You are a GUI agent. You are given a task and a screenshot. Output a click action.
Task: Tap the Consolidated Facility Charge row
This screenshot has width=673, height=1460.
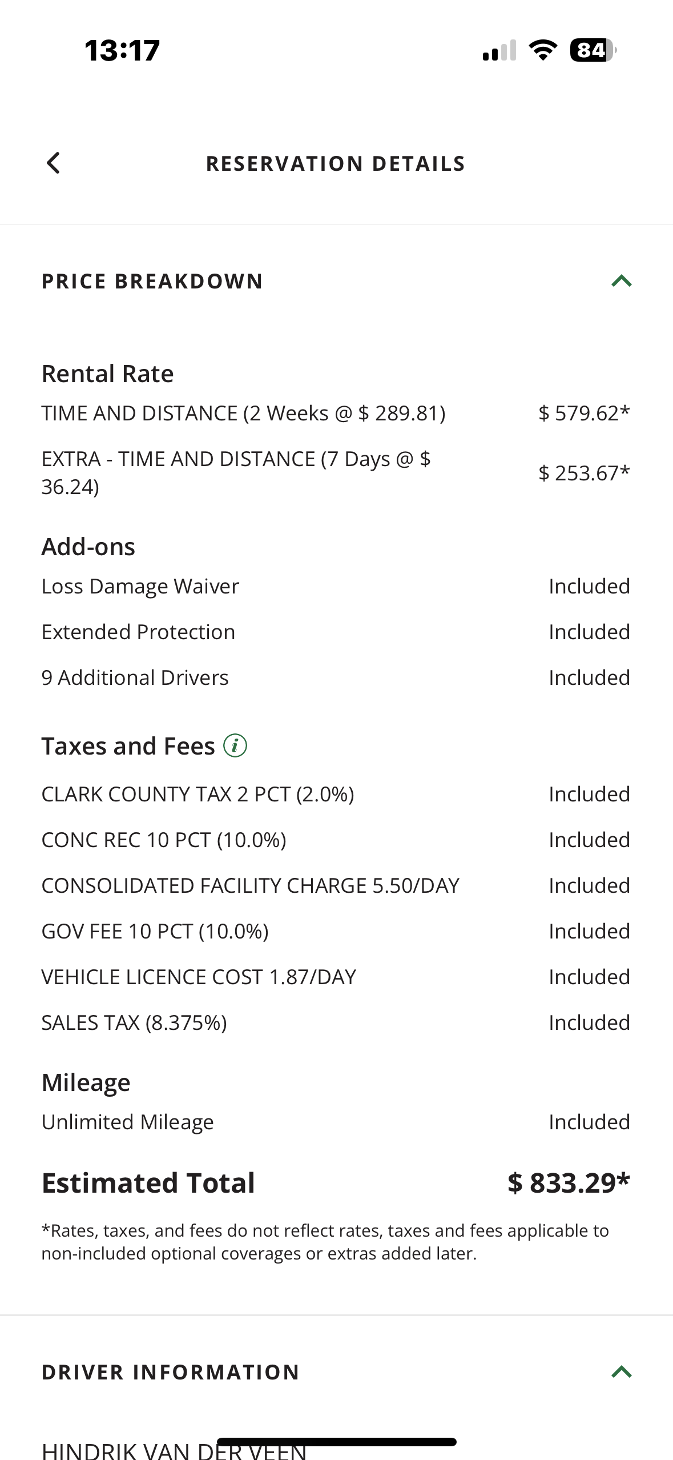250,886
